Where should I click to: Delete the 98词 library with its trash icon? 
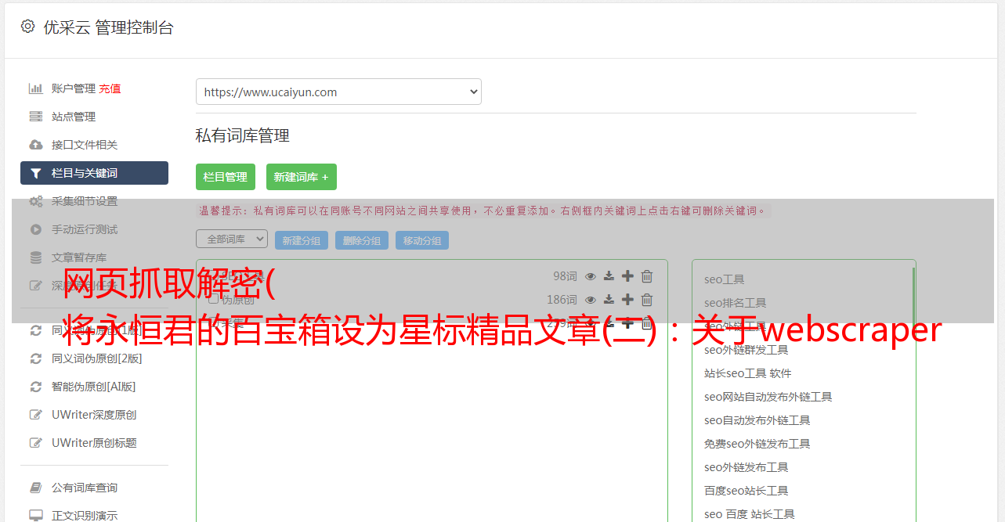coord(647,276)
